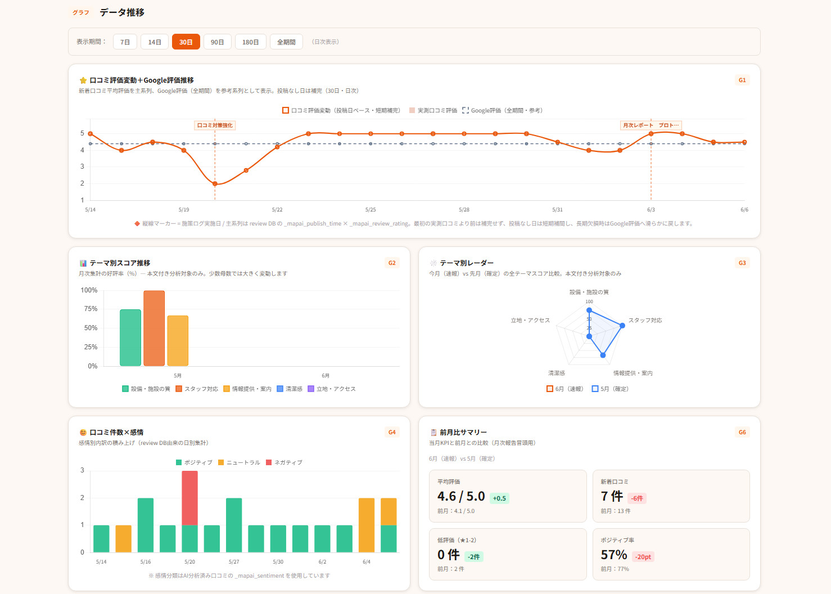Switch display period to 90日
This screenshot has height=594, width=831.
(218, 42)
